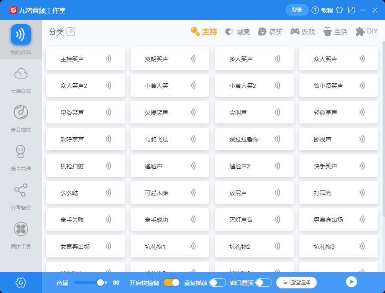385x293 pixels.
Task: Click the volume value 80
Action: [x=116, y=283]
